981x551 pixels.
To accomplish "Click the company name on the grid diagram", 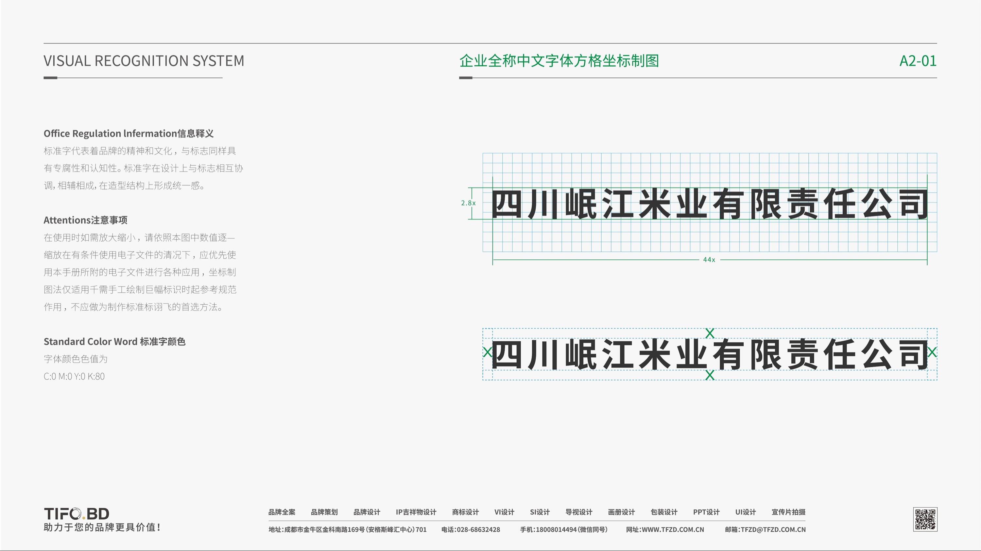I will coord(710,204).
